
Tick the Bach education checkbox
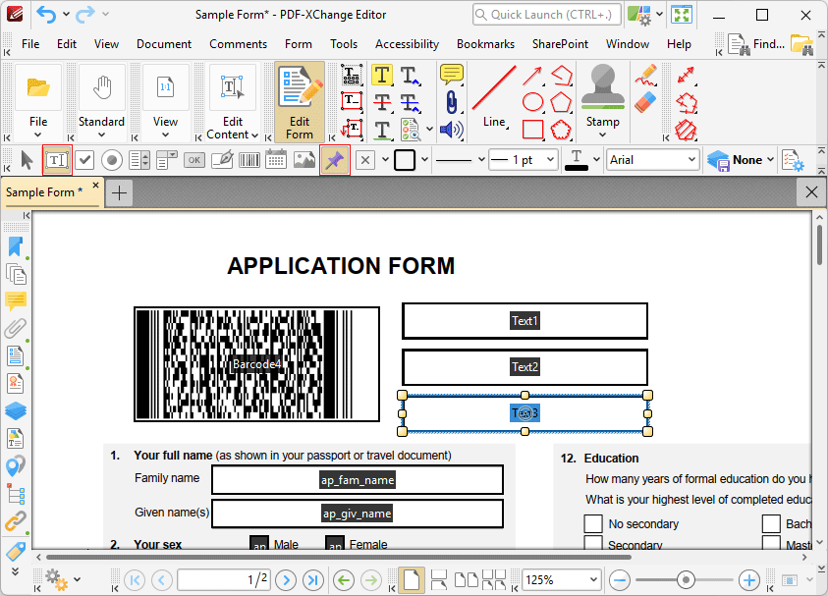(771, 523)
